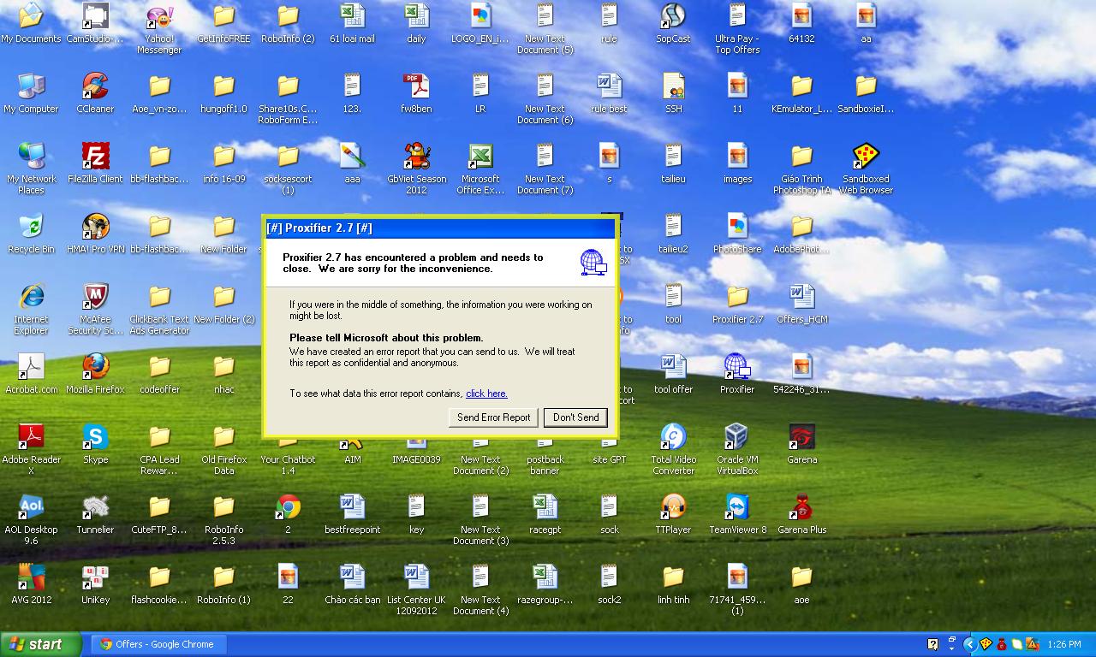
Task: Select the CCleaner shortcut
Action: coord(95,93)
